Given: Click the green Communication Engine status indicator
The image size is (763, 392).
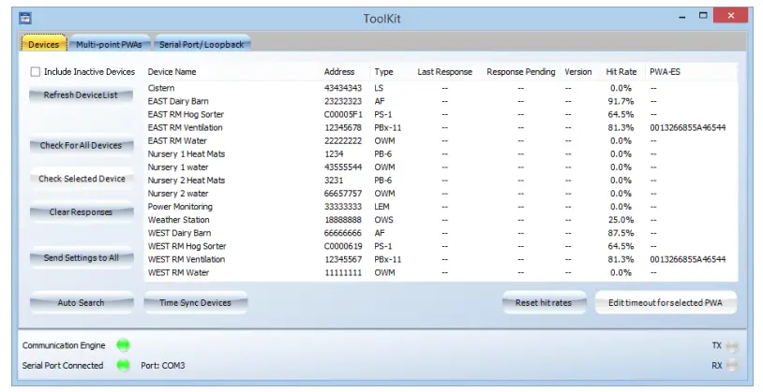Looking at the screenshot, I should coord(123,345).
